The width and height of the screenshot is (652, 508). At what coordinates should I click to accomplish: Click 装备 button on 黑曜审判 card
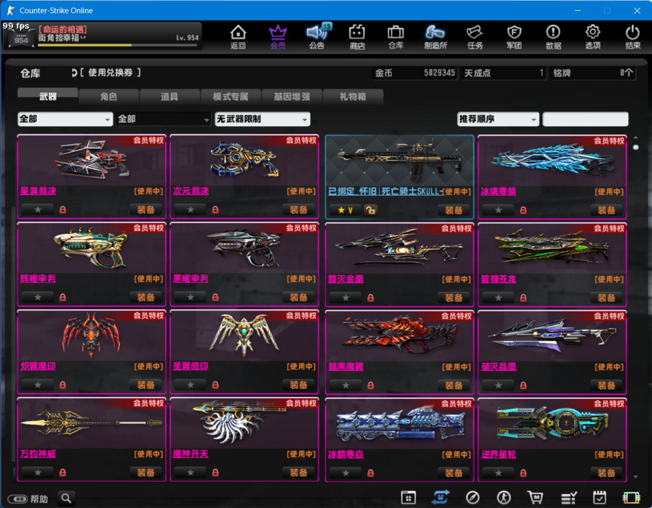click(x=299, y=298)
